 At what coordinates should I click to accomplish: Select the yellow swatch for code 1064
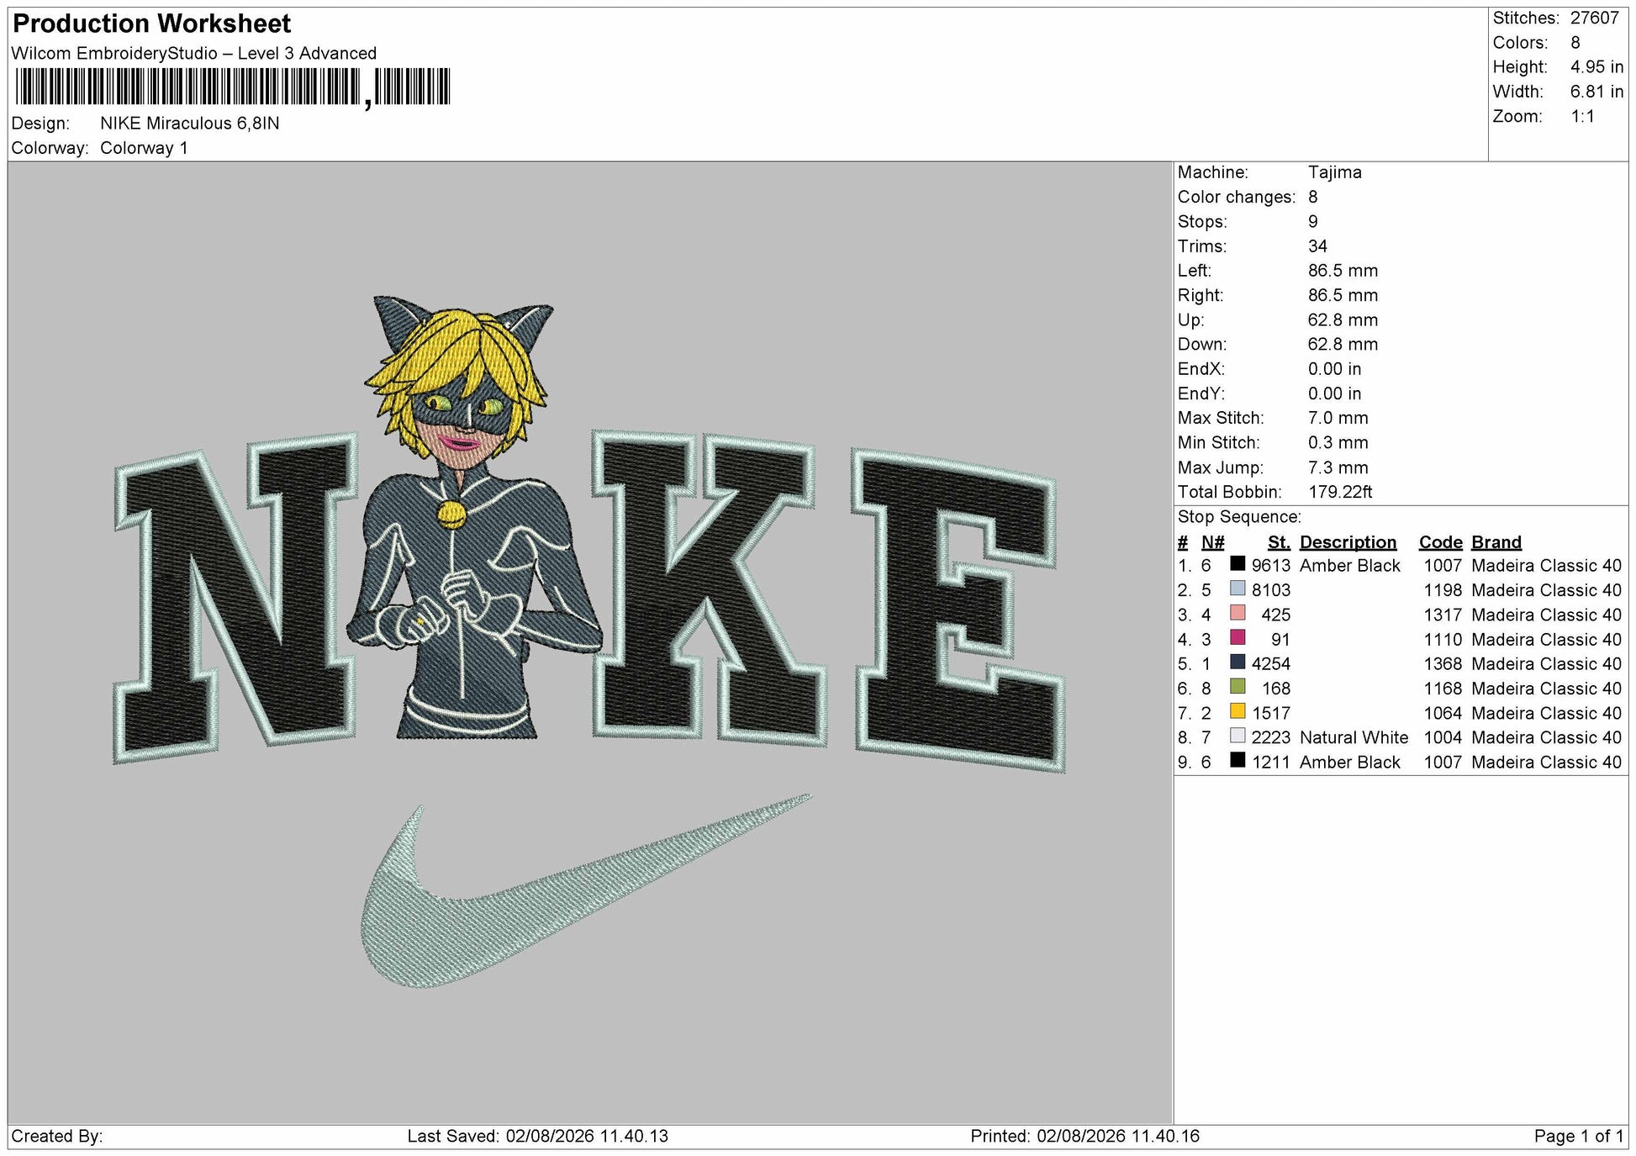1238,711
